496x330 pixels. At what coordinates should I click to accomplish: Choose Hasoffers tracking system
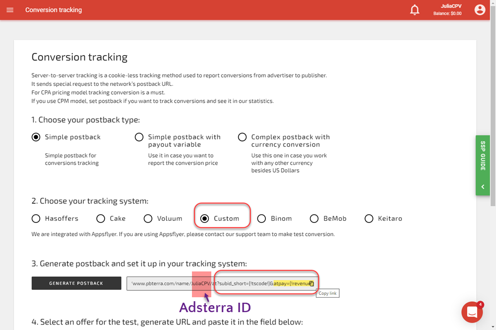tap(36, 219)
